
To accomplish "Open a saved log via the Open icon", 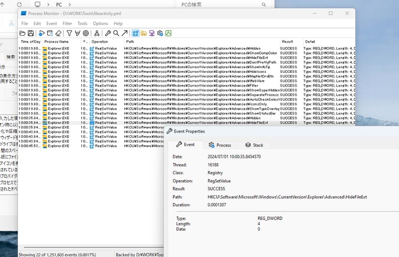I will click(x=23, y=33).
